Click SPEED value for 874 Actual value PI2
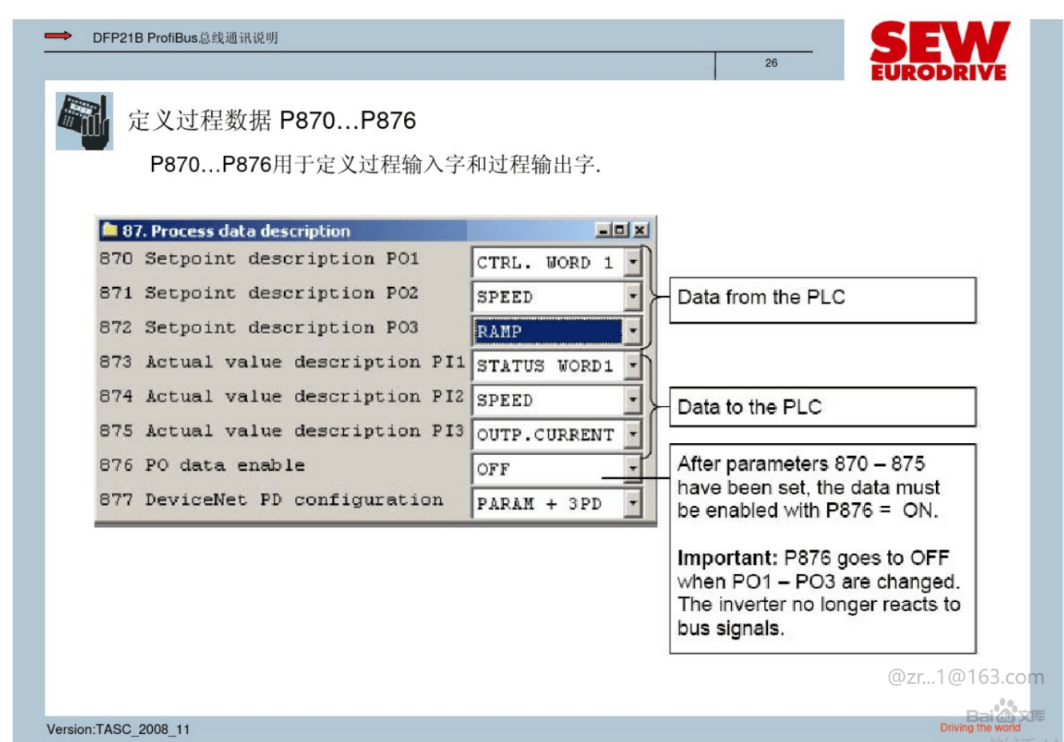This screenshot has height=742, width=1064. tap(548, 400)
